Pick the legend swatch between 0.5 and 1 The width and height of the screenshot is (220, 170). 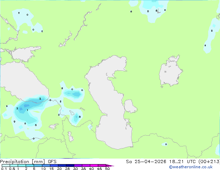(x=14, y=165)
